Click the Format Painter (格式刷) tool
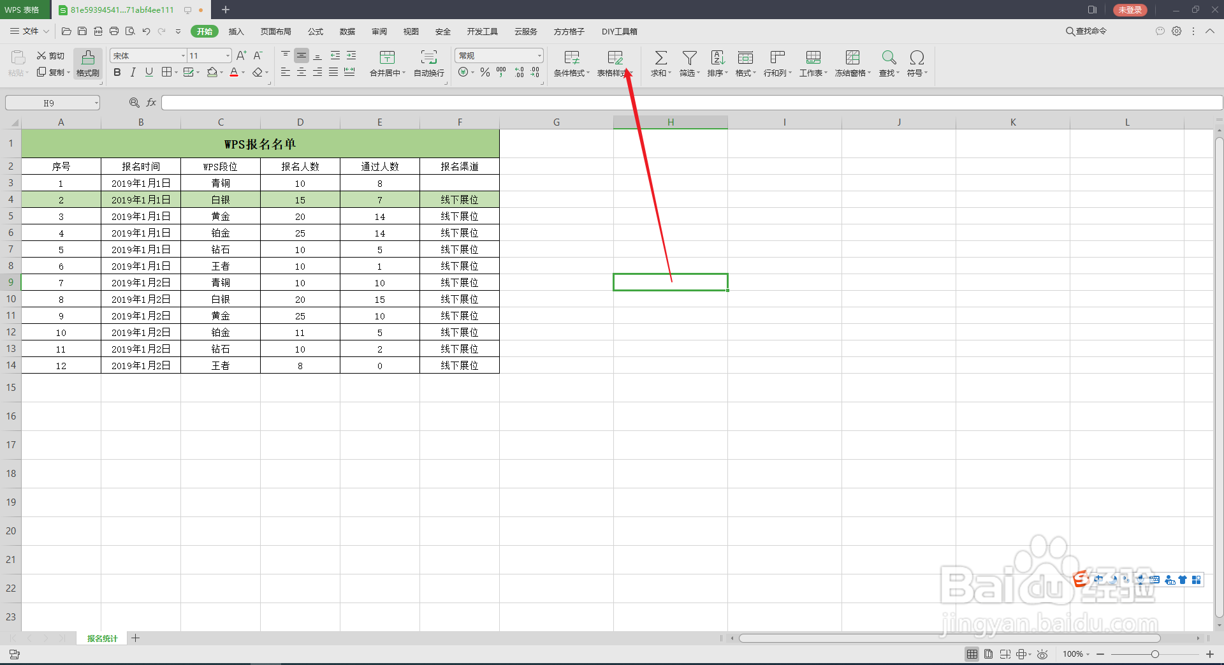Viewport: 1224px width, 665px height. click(88, 64)
